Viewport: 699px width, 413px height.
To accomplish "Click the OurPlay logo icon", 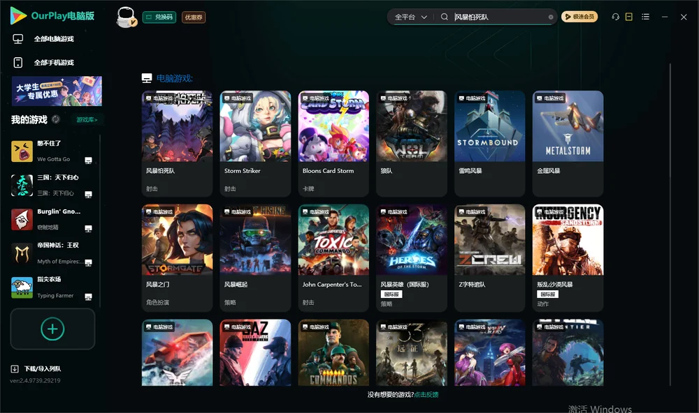I will pos(18,15).
